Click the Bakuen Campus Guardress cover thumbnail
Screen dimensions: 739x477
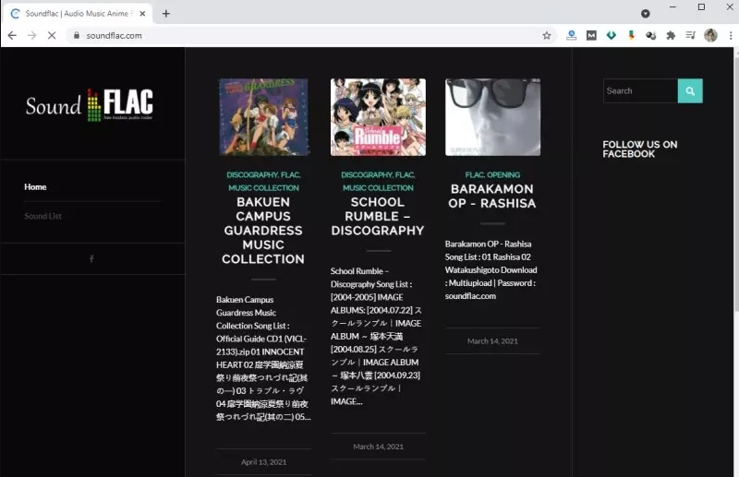263,117
